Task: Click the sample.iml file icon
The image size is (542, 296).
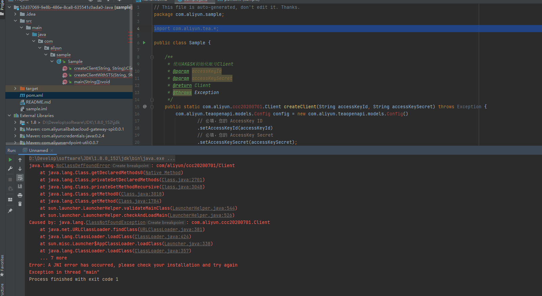Action: tap(22, 109)
